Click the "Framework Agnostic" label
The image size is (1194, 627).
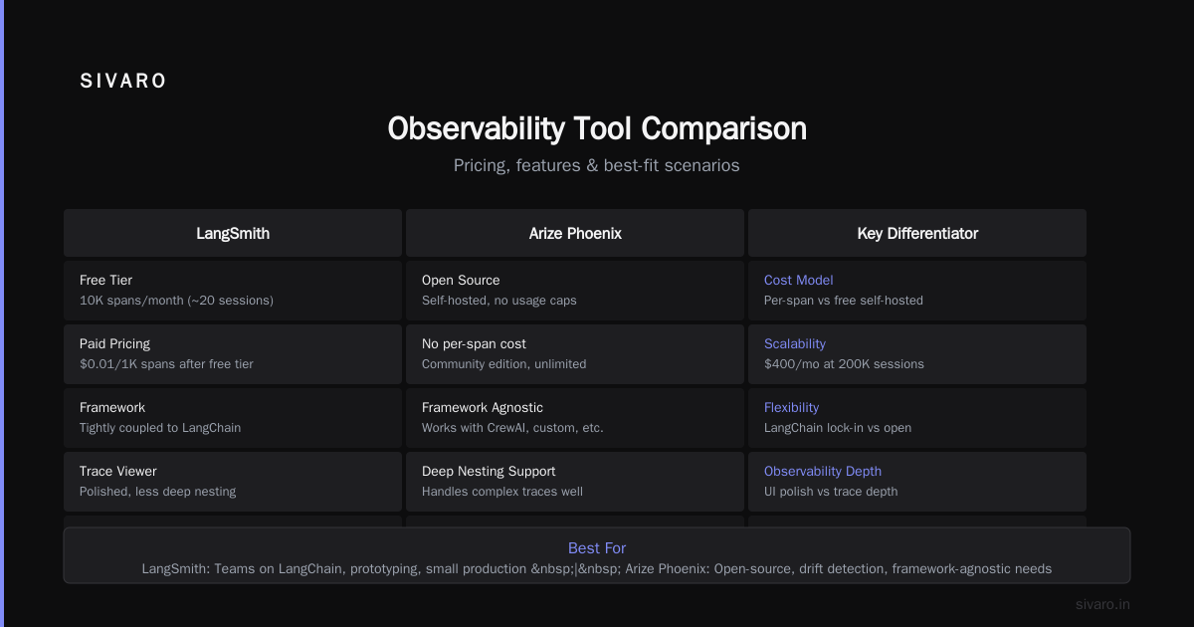483,408
